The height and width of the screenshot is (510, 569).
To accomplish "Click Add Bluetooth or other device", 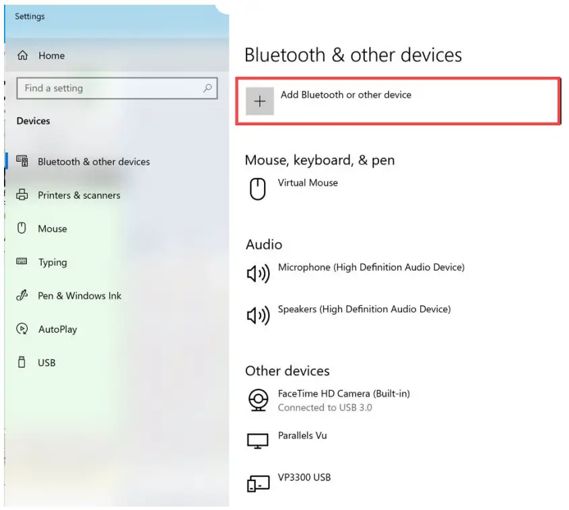I will point(398,101).
